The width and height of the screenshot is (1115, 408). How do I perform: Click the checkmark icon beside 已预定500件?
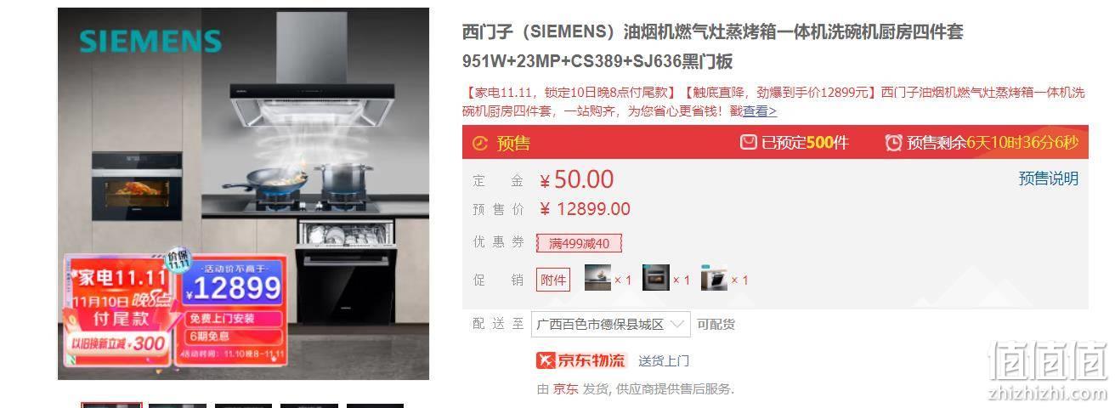[748, 142]
